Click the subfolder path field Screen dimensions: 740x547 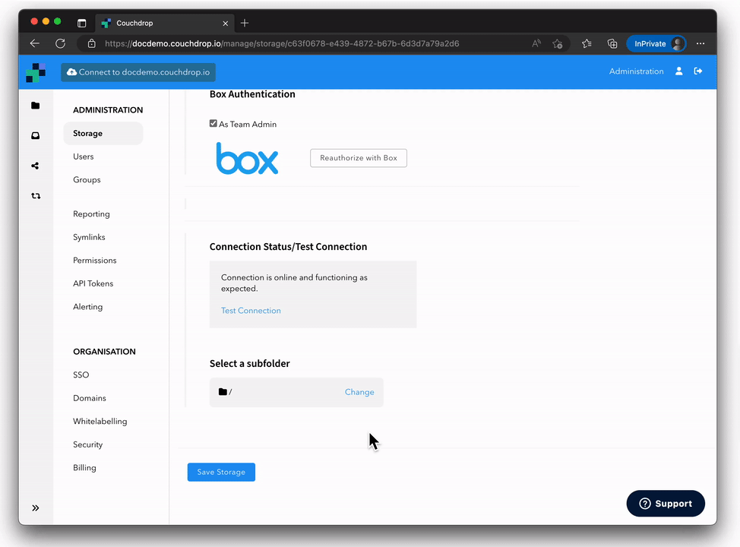[296, 392]
